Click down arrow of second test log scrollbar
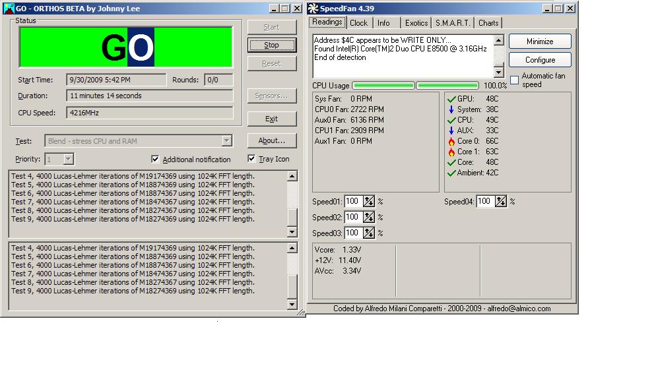Viewport: 656px width, 387px height. (292, 304)
